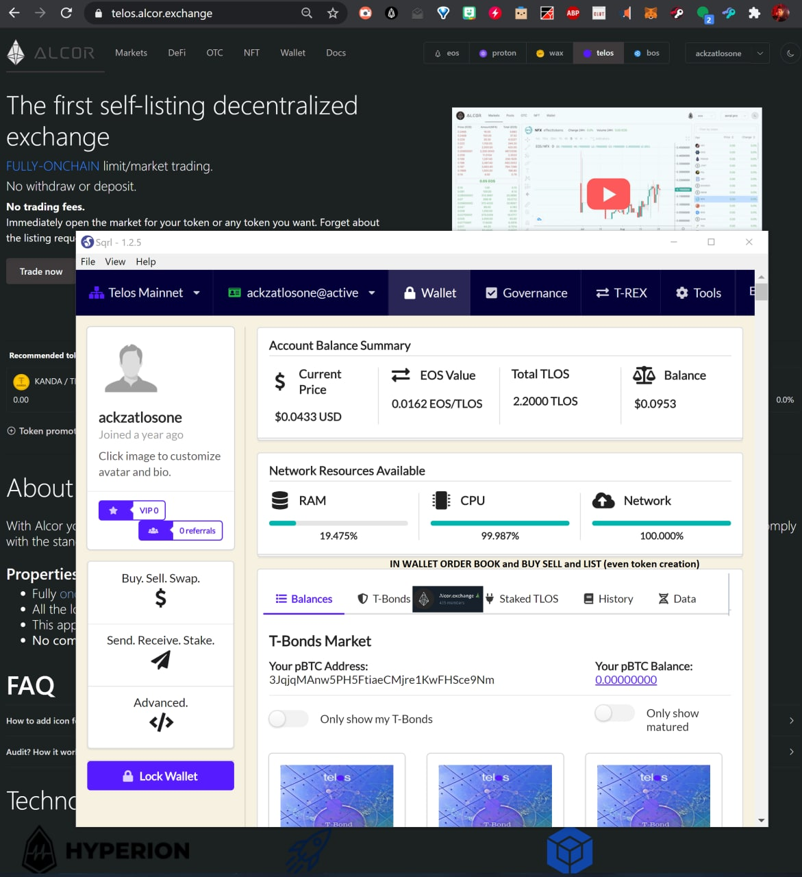802x877 pixels.
Task: Click the Sqrl scrollbar down arrow
Action: (x=761, y=820)
